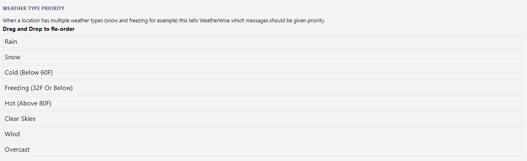The width and height of the screenshot is (527, 161).
Task: Select the Freezing (32F Or Below) item
Action: 262,88
